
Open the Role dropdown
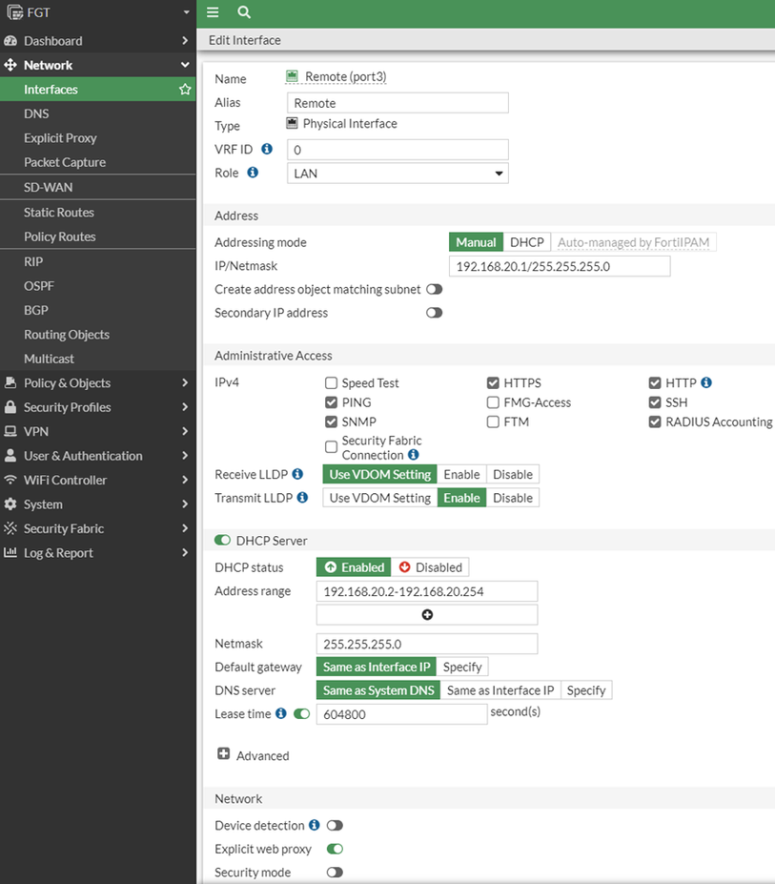(x=398, y=174)
